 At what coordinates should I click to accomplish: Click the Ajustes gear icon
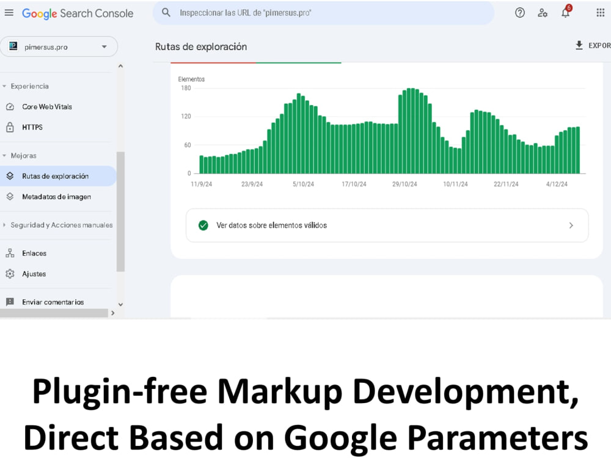(x=10, y=274)
